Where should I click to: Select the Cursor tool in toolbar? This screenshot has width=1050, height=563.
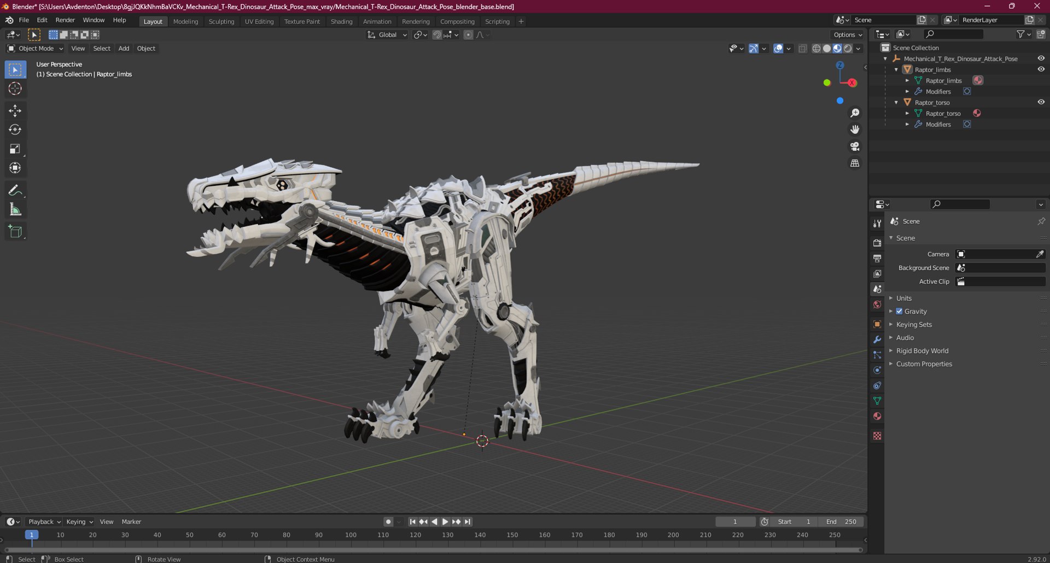pos(15,89)
